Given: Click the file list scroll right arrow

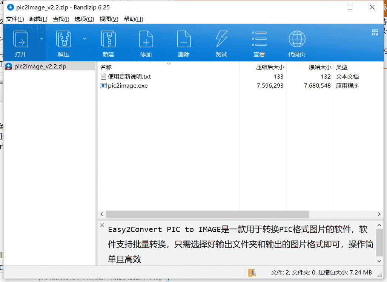Looking at the screenshot, I should (379, 214).
